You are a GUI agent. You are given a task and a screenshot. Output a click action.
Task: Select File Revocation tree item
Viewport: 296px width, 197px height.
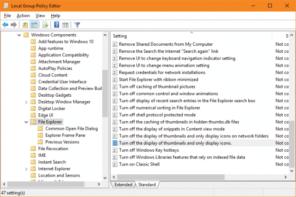(x=53, y=149)
